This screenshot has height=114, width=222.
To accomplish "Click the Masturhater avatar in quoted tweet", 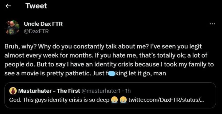I will (x=12, y=91).
